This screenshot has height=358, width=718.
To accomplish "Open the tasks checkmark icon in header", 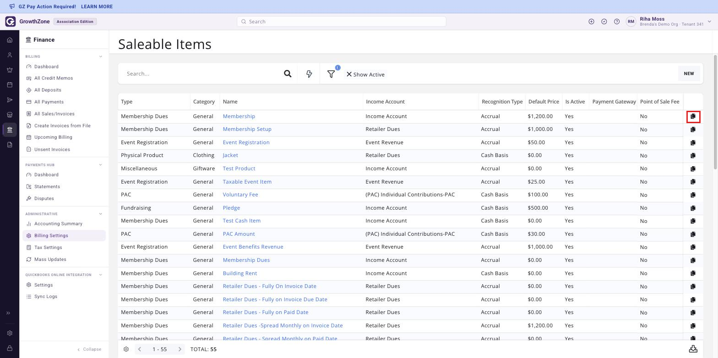I will click(604, 22).
